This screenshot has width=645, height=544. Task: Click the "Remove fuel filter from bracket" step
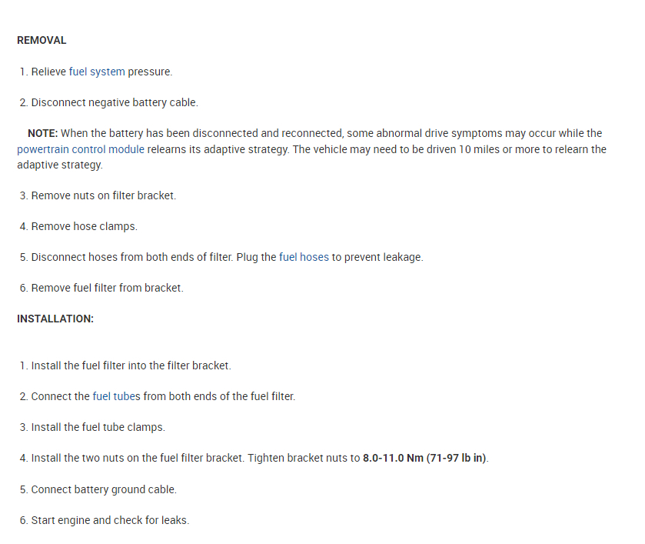(x=107, y=288)
